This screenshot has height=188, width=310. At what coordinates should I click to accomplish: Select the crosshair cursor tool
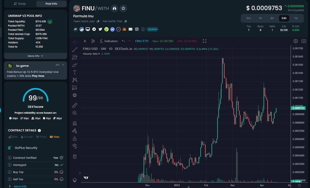point(75,42)
